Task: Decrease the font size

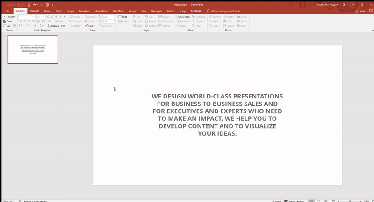Action: 52,17
